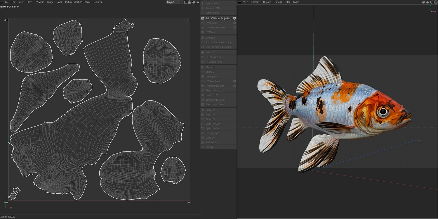Select the hand pan icon in UV Editor
Screen dimensions: 438x219
click(x=194, y=2)
